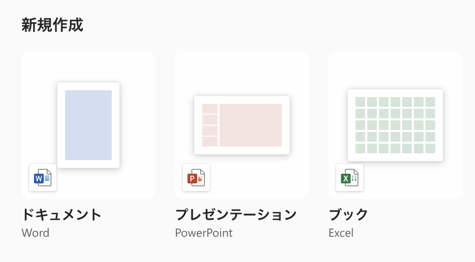Viewport: 475px width, 262px height.
Task: Click the ドキュメント title label
Action: [x=62, y=214]
